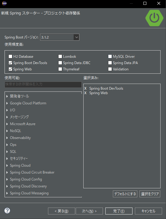This screenshot has height=219, width=166.
Task: Go back with 戻る(B) button
Action: tap(62, 211)
